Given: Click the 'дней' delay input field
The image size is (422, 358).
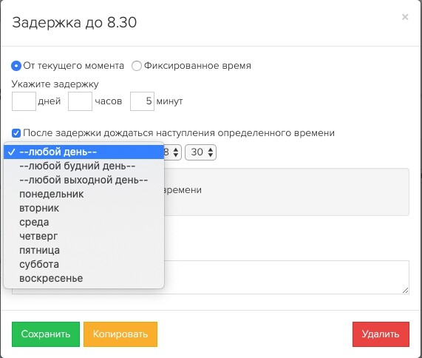Looking at the screenshot, I should [24, 101].
